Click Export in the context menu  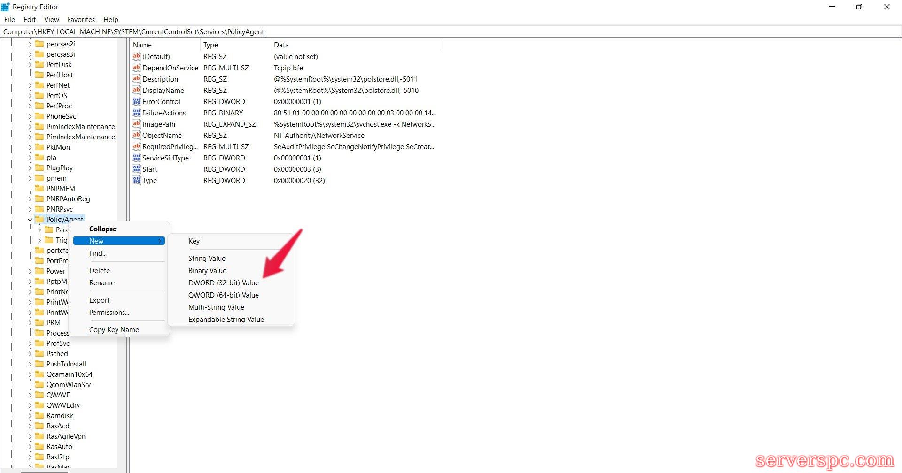click(99, 300)
